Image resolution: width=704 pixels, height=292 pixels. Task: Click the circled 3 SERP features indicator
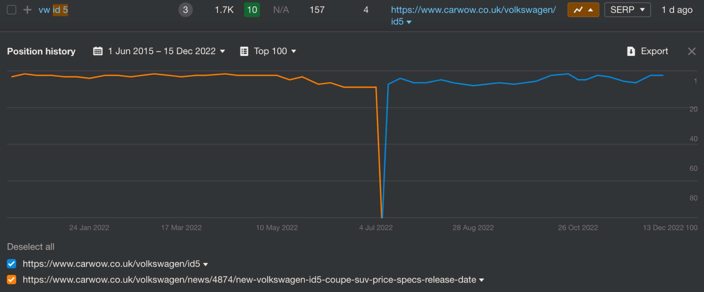pyautogui.click(x=186, y=10)
